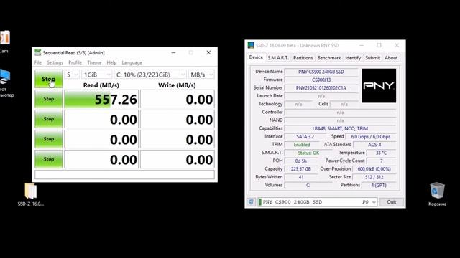Click the fourth Stop button in CrystalDiskMark

pyautogui.click(x=49, y=139)
